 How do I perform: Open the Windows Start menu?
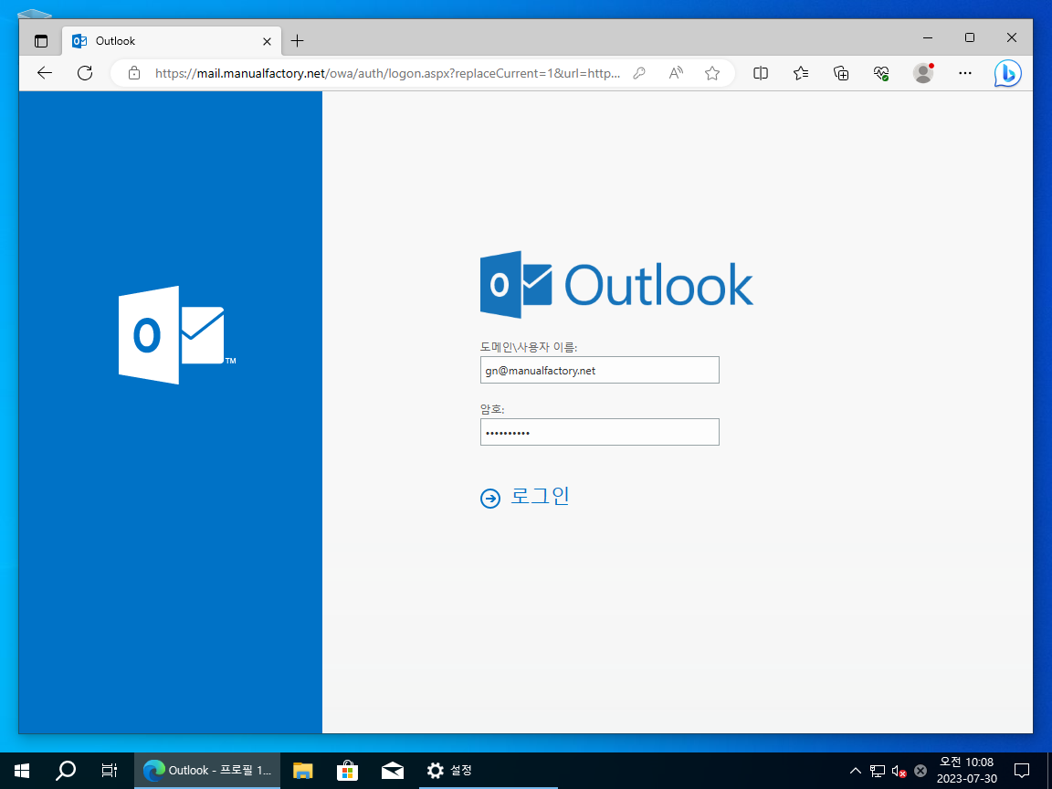(22, 770)
